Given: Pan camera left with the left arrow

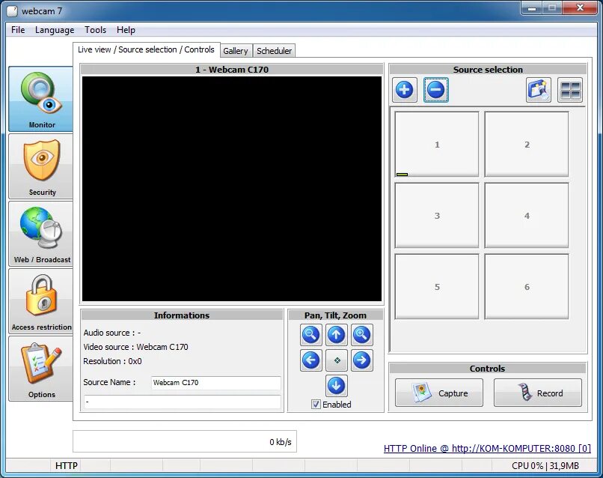Looking at the screenshot, I should [310, 360].
